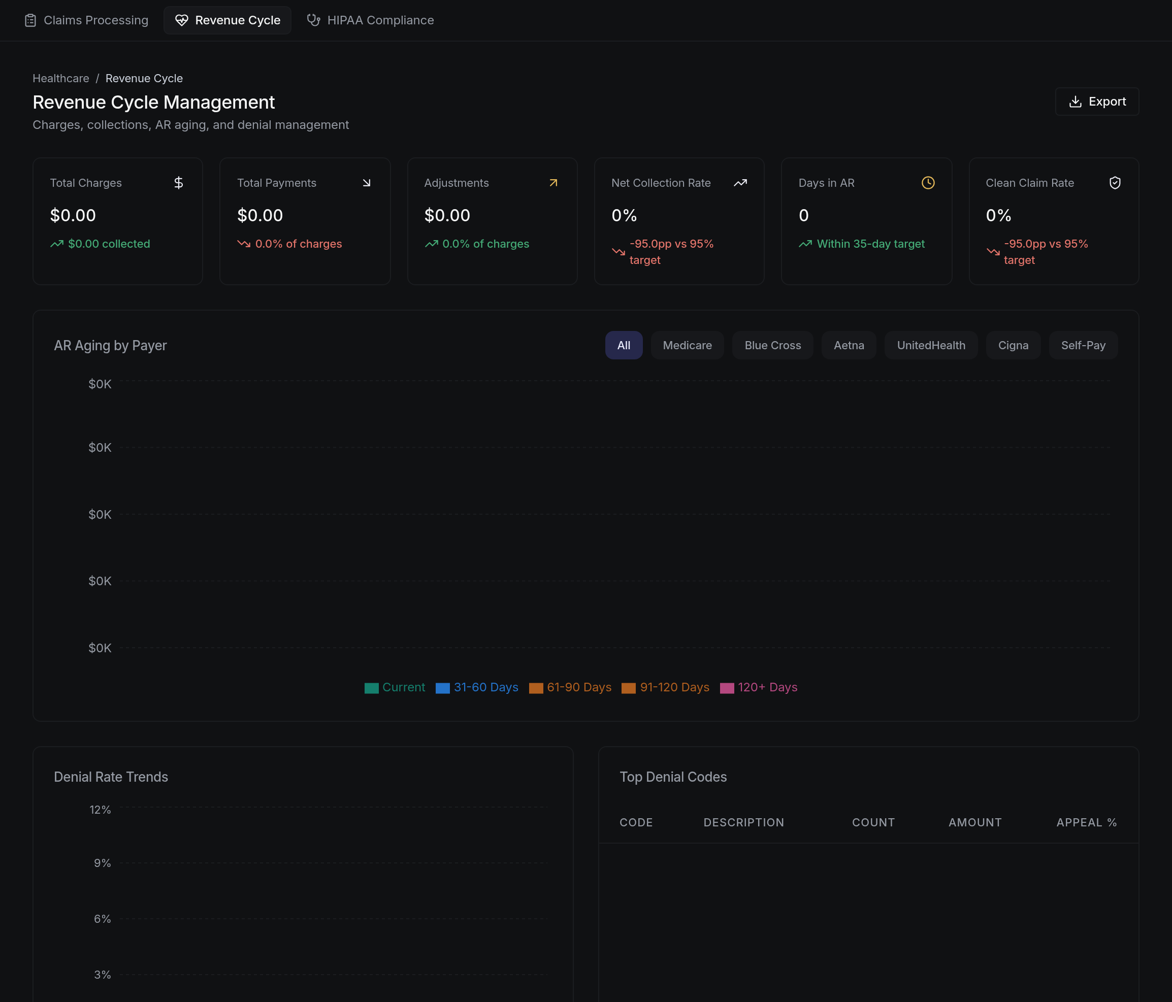The height and width of the screenshot is (1002, 1172).
Task: Click the red trend-down icon by Total Payments percent
Action: 244,244
